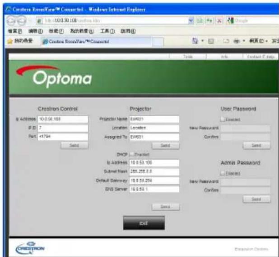Click the Crestron Control IP ID field
Screen dimensions: 279x257
point(63,128)
